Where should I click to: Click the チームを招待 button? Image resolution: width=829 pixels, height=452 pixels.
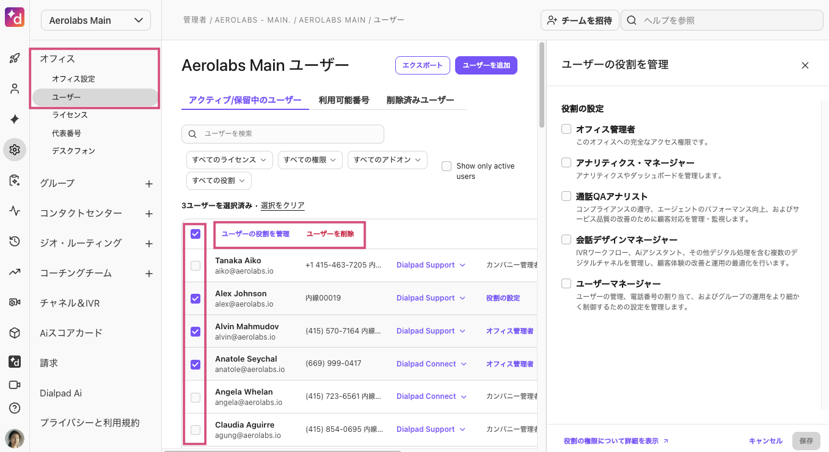580,20
